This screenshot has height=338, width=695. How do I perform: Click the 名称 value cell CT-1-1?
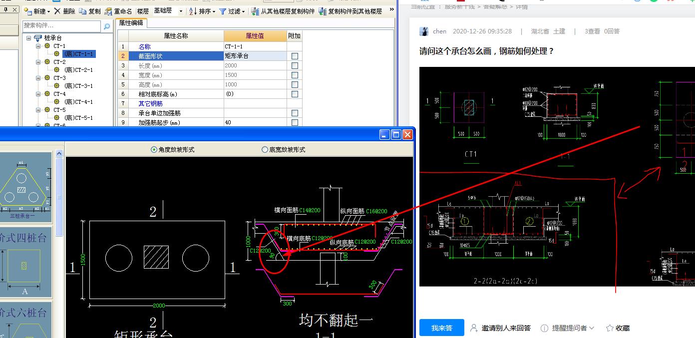[x=255, y=46]
